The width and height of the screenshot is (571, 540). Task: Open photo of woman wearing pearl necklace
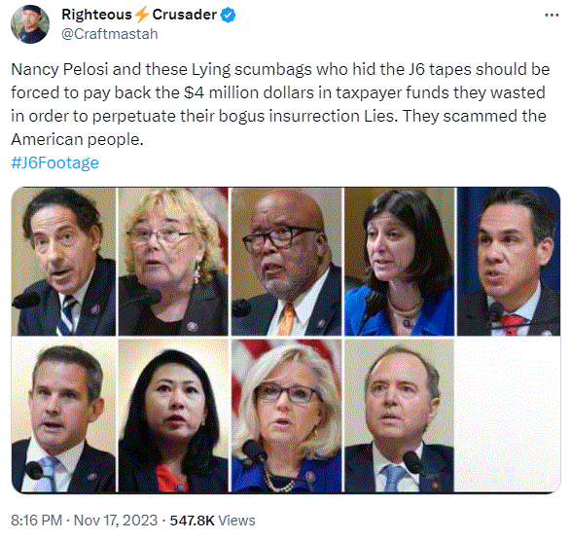pos(286,415)
